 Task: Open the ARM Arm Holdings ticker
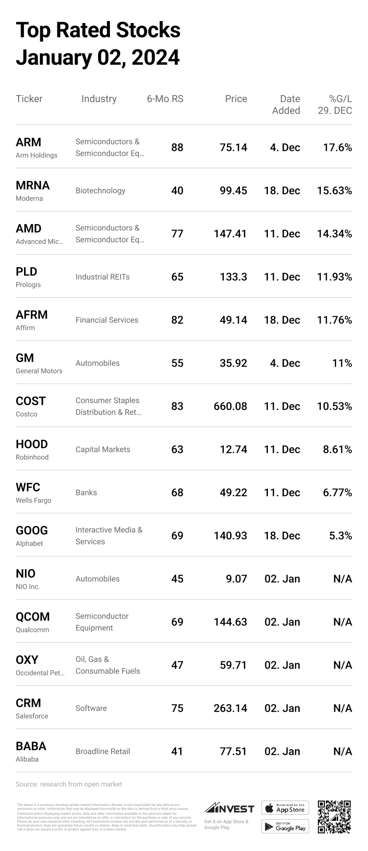coord(28,142)
